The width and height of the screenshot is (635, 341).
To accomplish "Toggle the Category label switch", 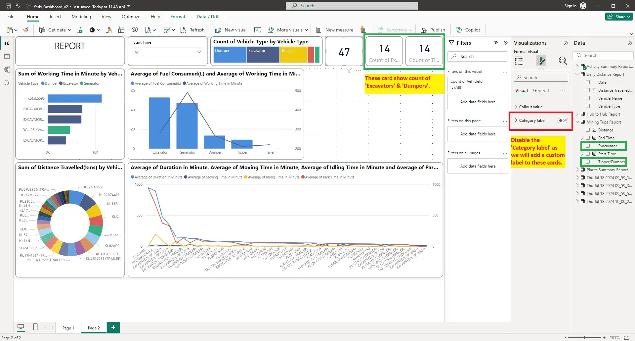I will (563, 121).
